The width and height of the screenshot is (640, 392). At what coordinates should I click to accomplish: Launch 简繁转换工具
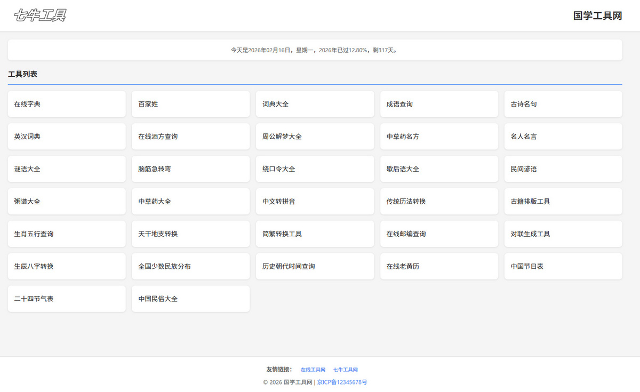click(x=315, y=234)
